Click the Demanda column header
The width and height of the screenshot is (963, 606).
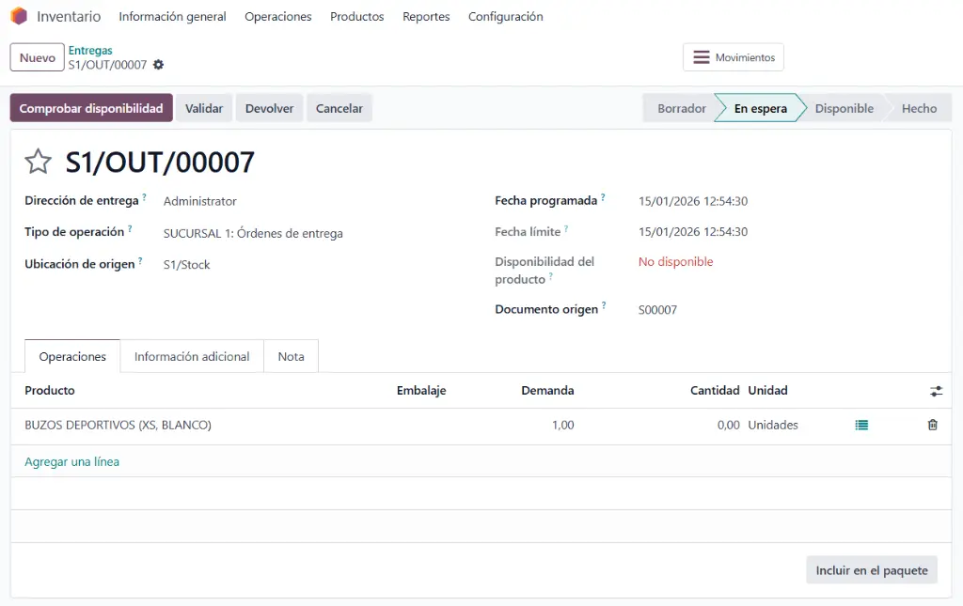coord(547,391)
